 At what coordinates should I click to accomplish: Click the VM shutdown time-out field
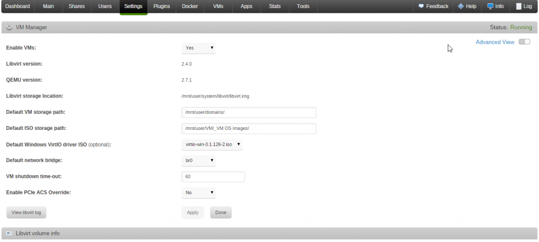213,177
